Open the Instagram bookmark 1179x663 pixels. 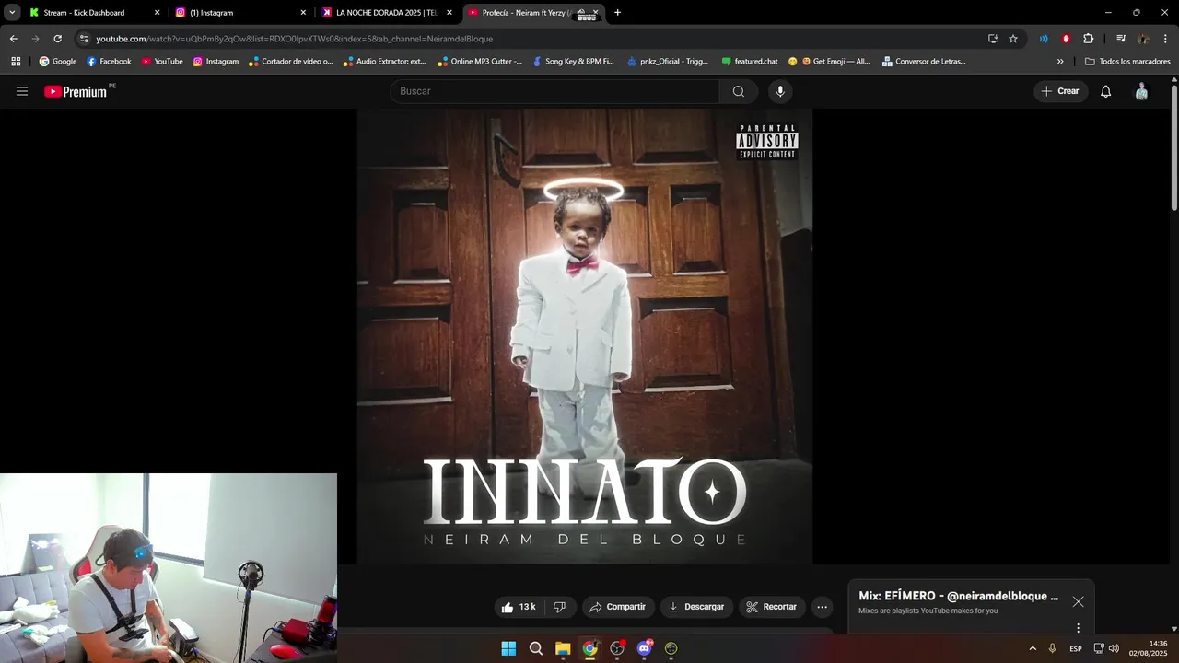[x=216, y=62]
